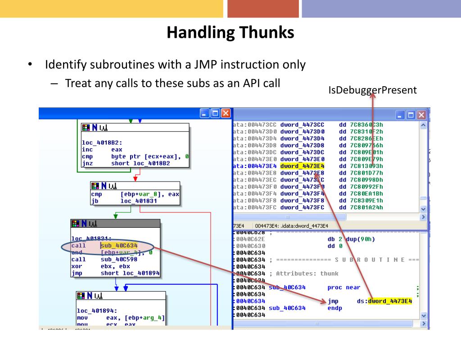The height and width of the screenshot is (345, 461).
Task: Click the group icon on the loc_401831 node title
Action: pos(93,224)
